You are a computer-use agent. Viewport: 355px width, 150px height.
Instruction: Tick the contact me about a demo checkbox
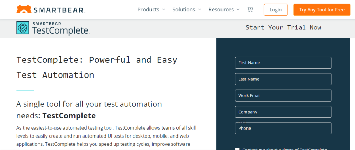click(237, 149)
